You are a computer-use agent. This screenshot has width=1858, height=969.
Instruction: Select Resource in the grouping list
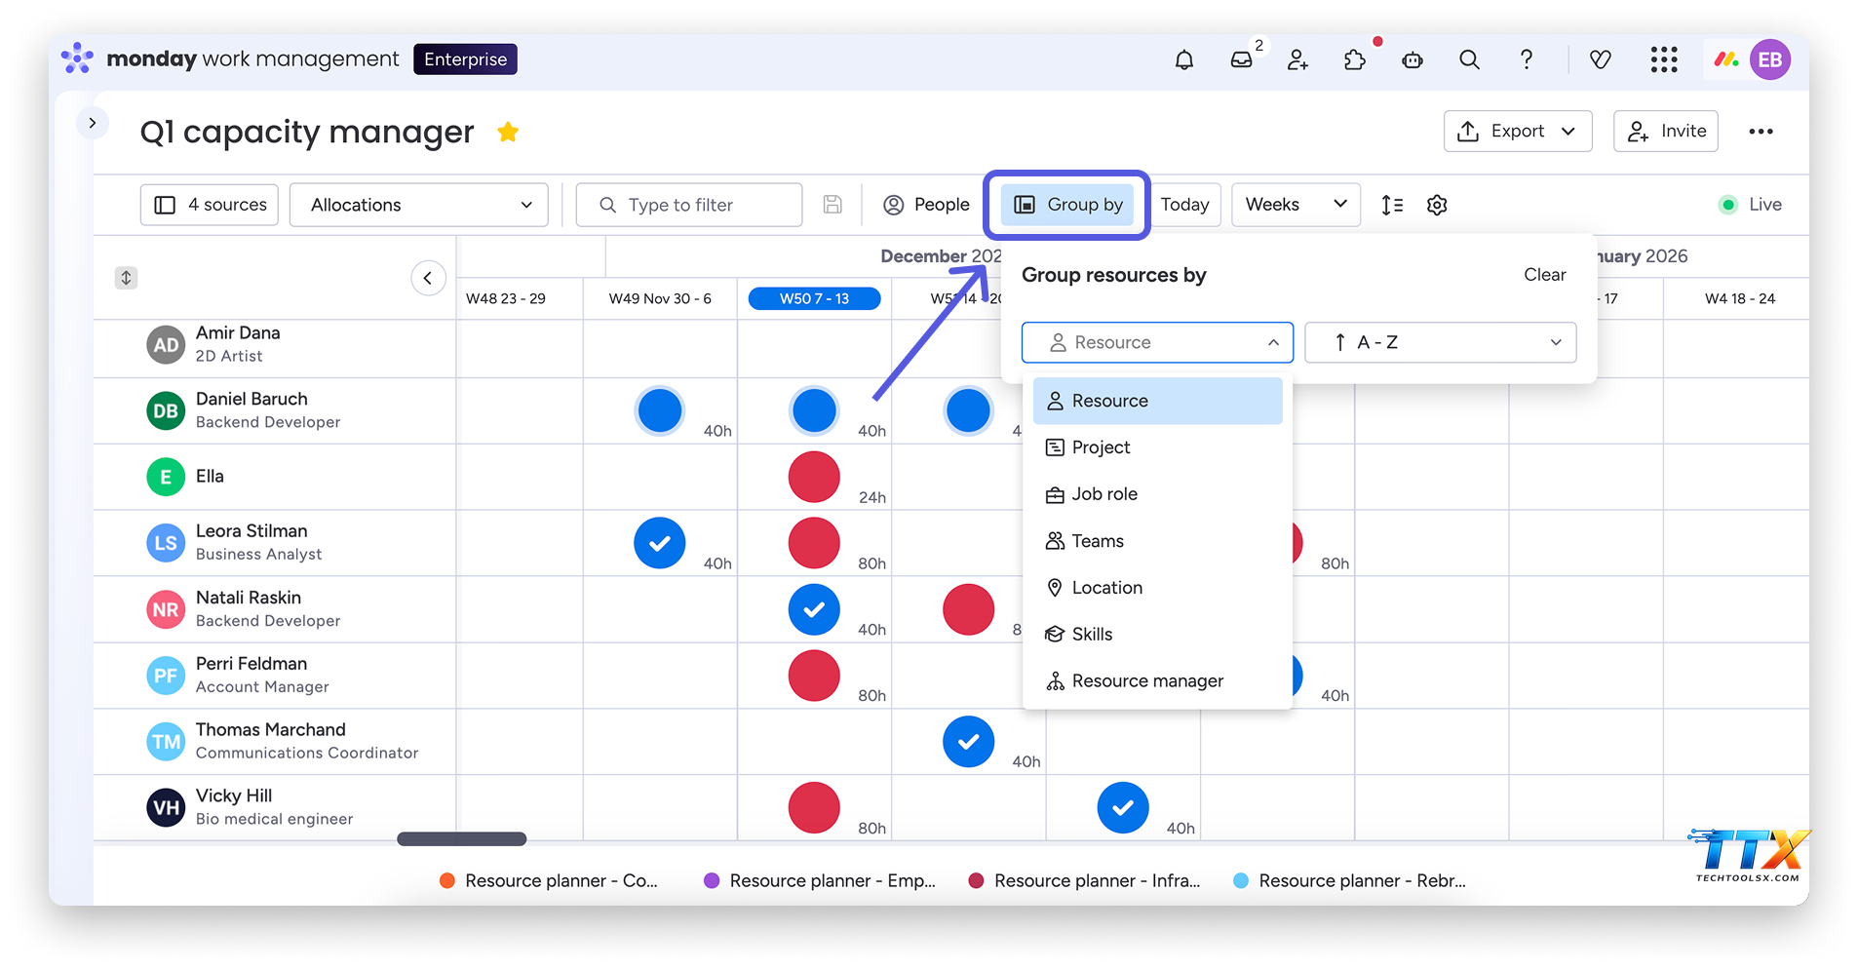pos(1157,401)
